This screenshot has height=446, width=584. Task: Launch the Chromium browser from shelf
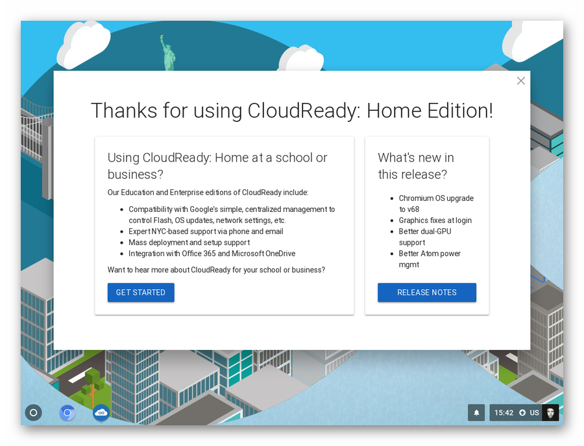coord(67,412)
